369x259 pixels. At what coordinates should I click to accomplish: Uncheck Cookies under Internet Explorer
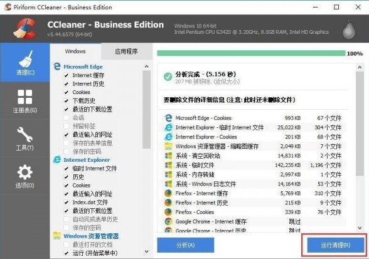(x=67, y=186)
